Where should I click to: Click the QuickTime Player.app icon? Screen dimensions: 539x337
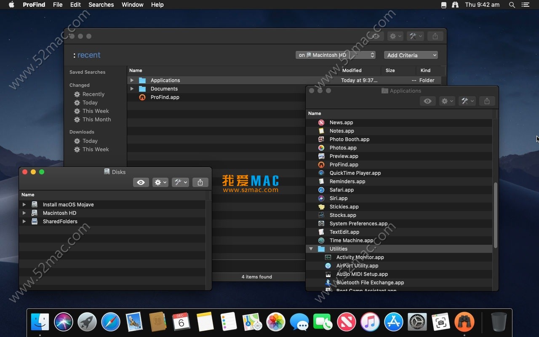321,173
